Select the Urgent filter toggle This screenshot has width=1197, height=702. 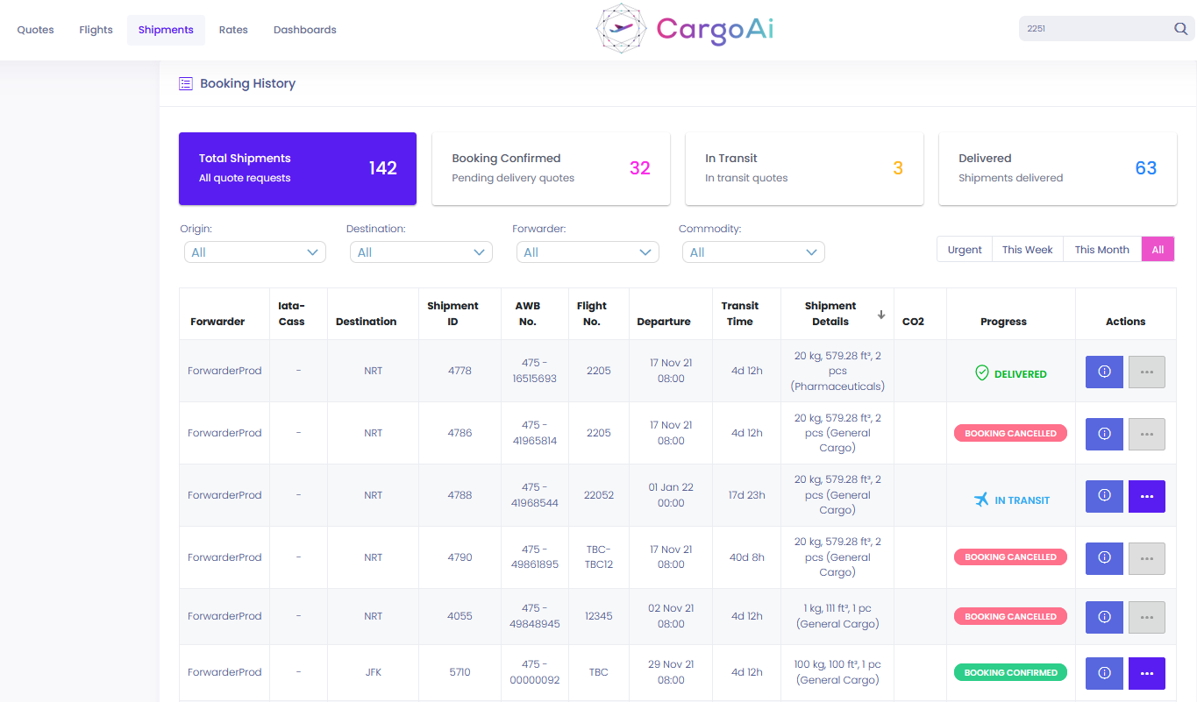[965, 250]
